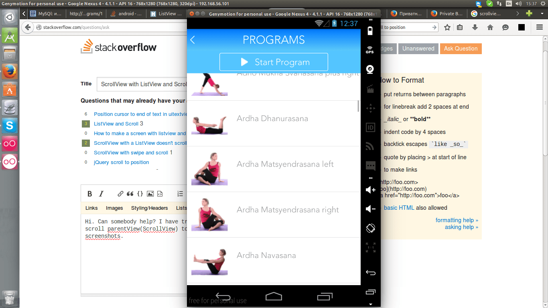
Task: Click the question Title input field
Action: coord(142,84)
